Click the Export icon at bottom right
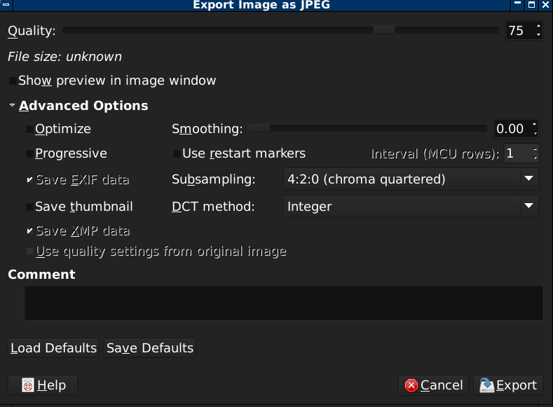The image size is (553, 407). click(x=486, y=385)
